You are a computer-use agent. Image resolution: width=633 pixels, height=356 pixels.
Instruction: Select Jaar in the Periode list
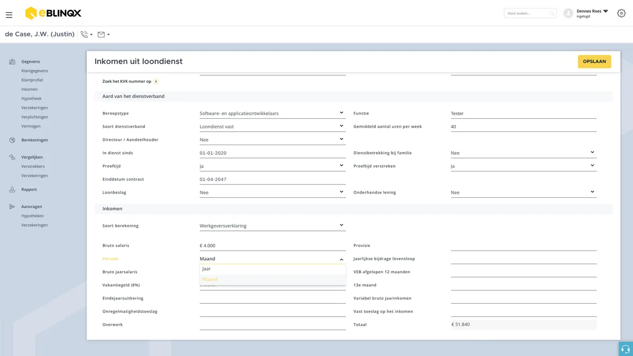pos(273,269)
